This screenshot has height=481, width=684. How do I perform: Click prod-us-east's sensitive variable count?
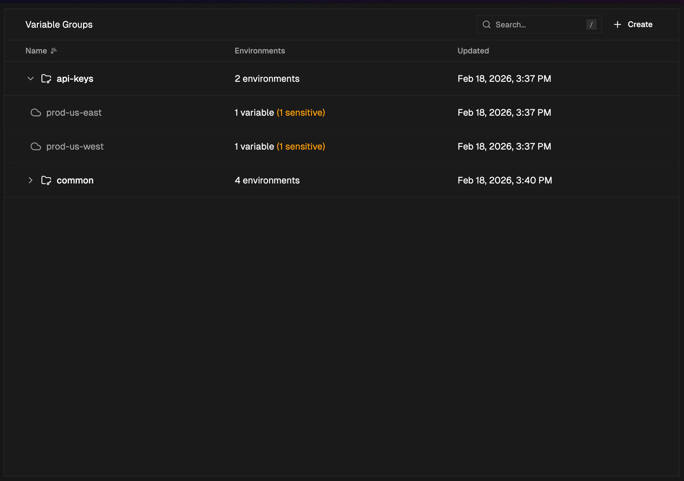coord(301,113)
